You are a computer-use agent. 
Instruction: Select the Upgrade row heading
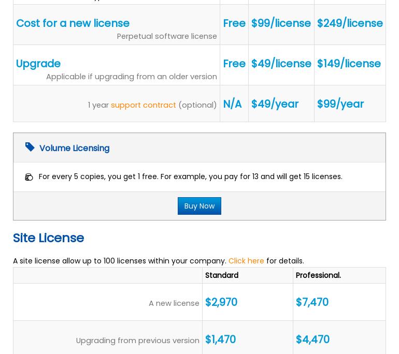(38, 64)
